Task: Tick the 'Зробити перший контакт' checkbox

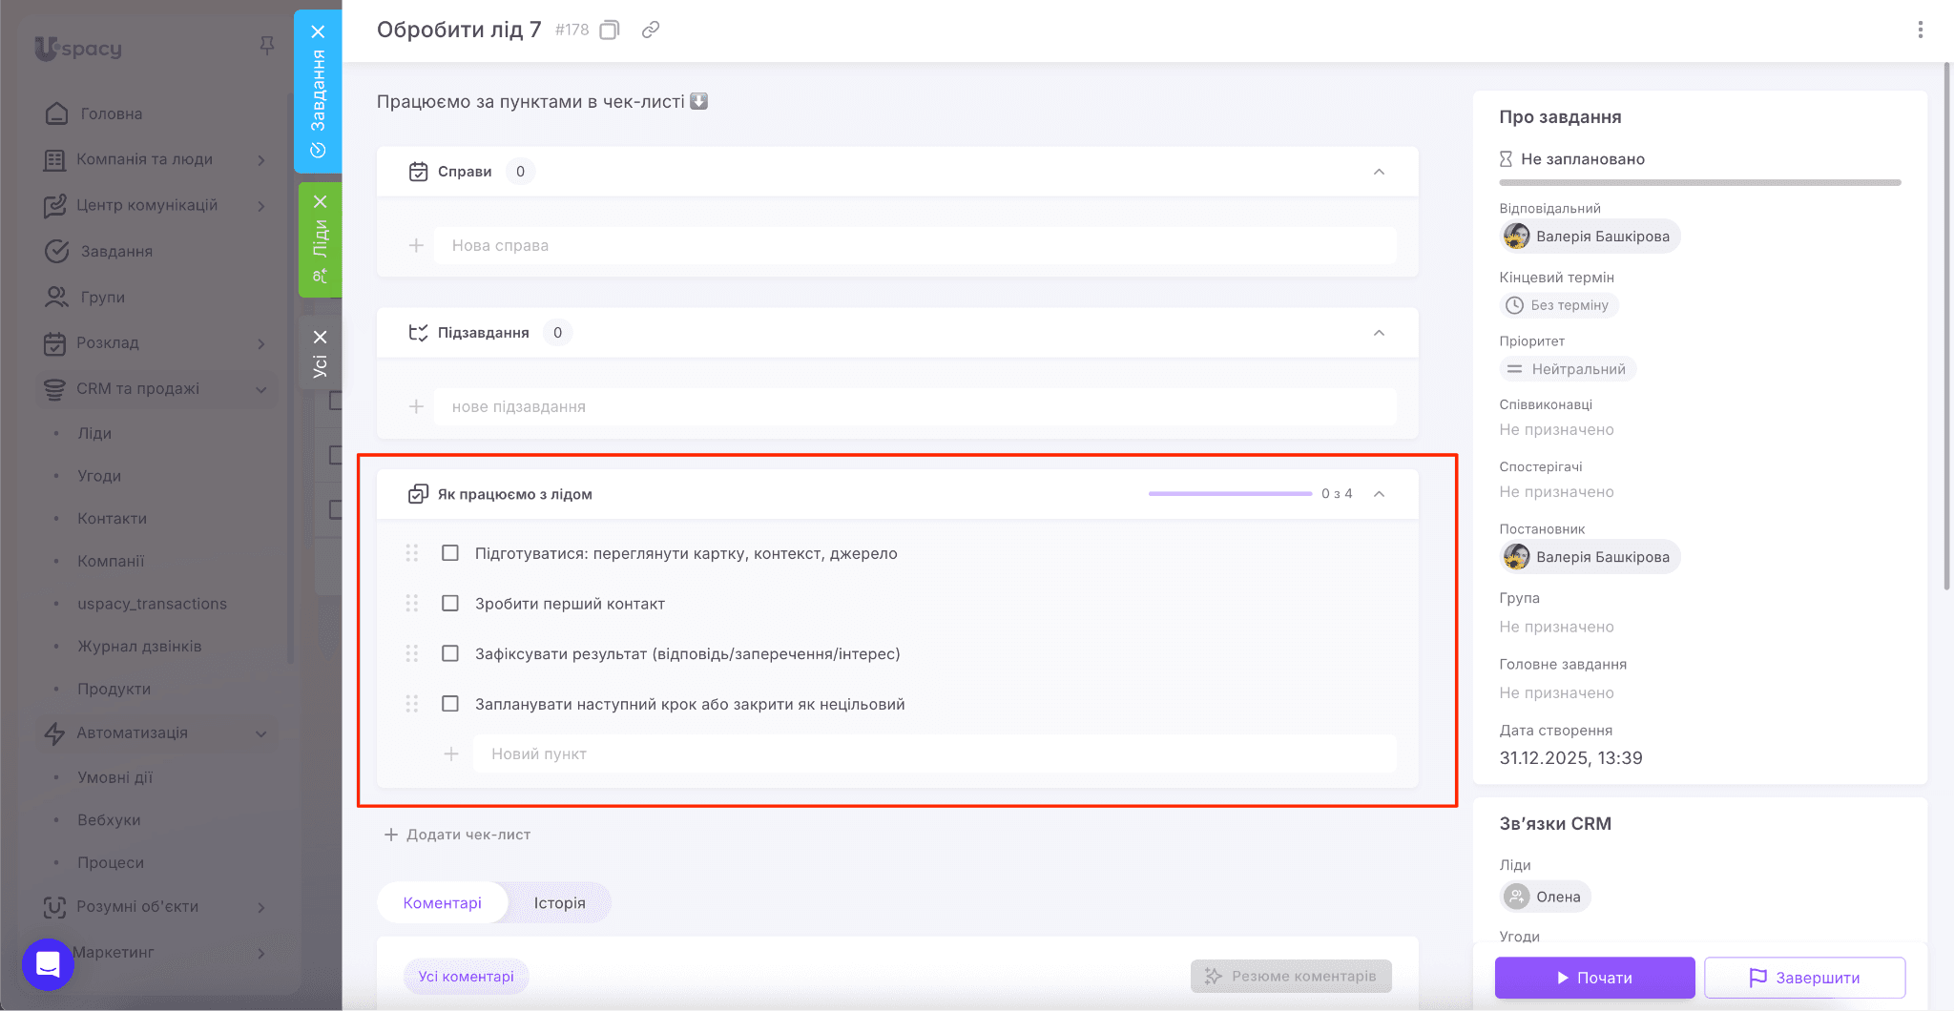Action: tap(450, 604)
